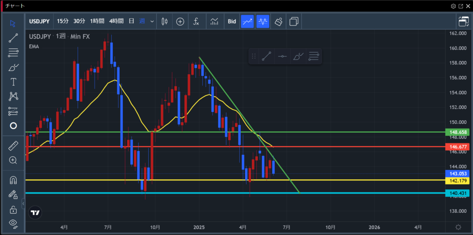Click the 160.000 price axis label

457,48
